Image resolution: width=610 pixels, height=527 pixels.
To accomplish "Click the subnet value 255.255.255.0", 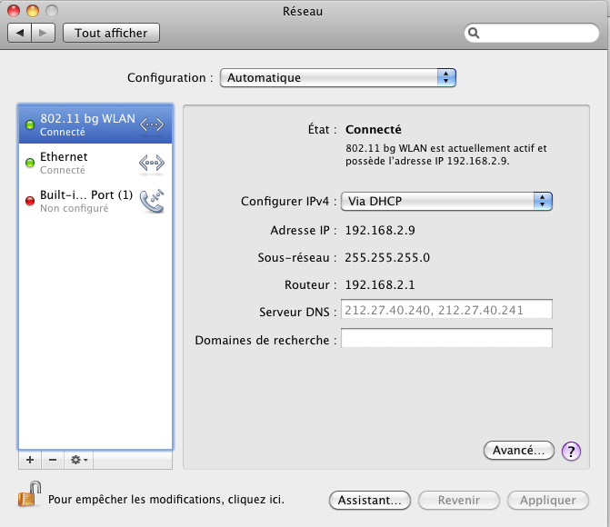I will click(x=387, y=257).
